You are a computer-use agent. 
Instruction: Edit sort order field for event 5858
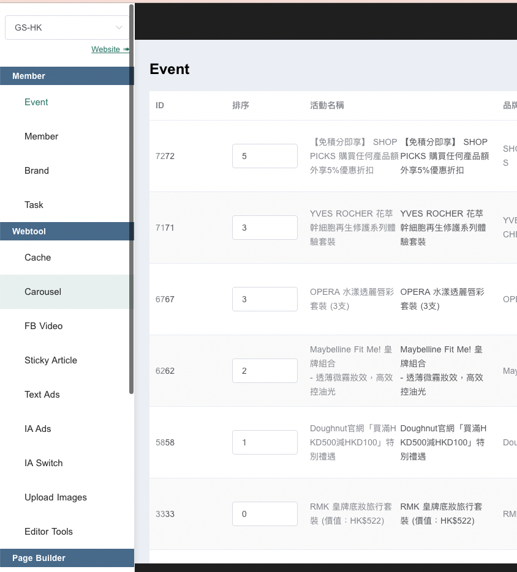click(x=265, y=442)
